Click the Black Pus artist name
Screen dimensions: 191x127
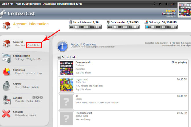(80, 82)
